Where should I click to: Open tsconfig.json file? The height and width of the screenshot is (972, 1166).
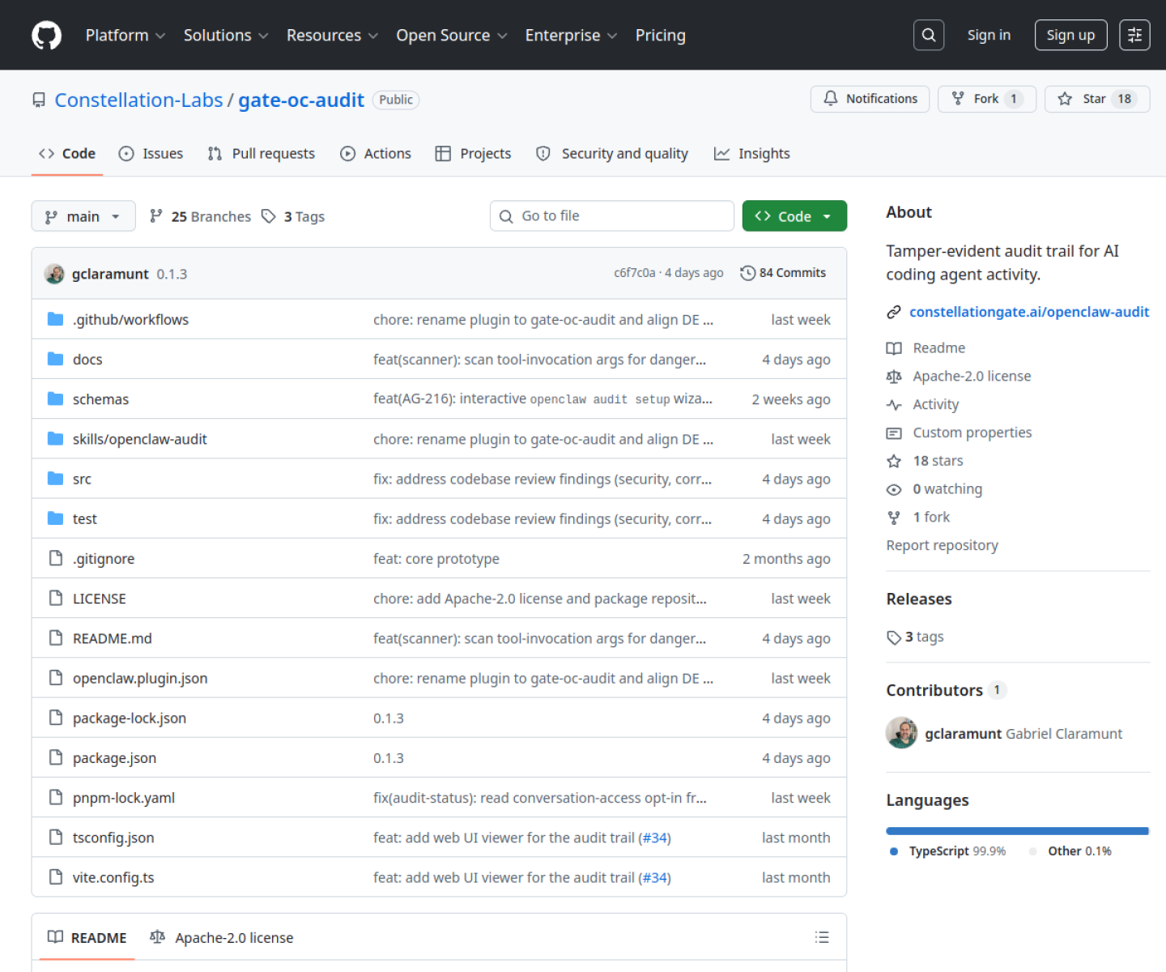(x=113, y=838)
